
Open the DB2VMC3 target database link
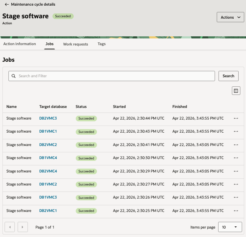click(x=48, y=118)
